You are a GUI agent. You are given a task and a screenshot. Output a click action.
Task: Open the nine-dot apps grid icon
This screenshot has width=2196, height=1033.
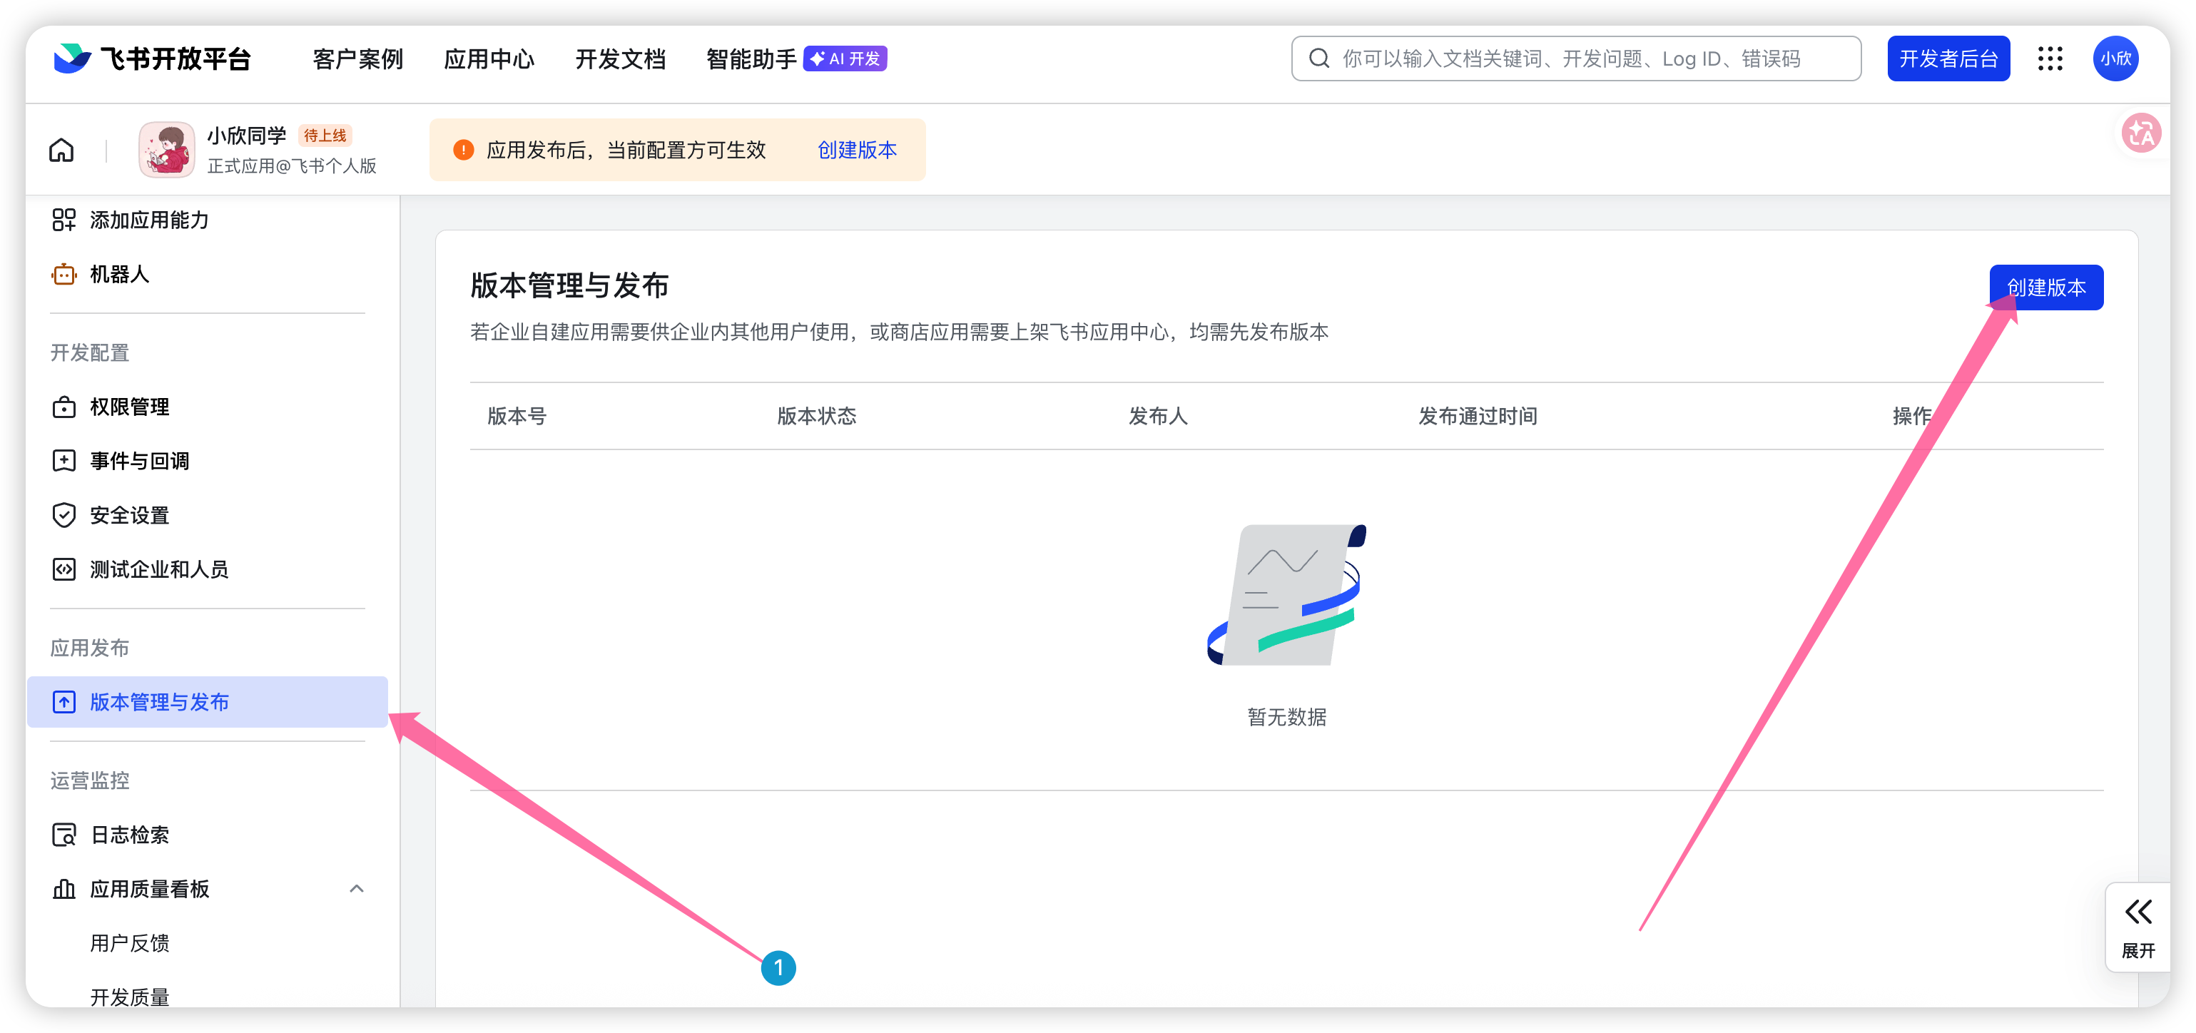[2049, 58]
